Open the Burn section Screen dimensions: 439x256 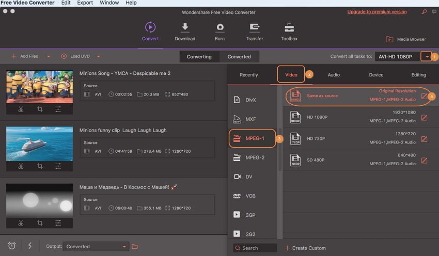[220, 31]
